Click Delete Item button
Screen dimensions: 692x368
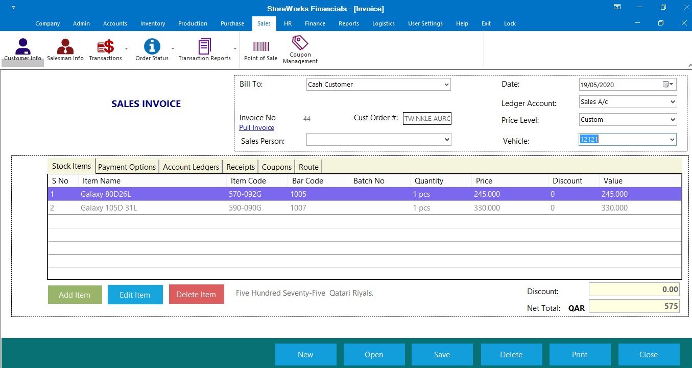tap(196, 295)
